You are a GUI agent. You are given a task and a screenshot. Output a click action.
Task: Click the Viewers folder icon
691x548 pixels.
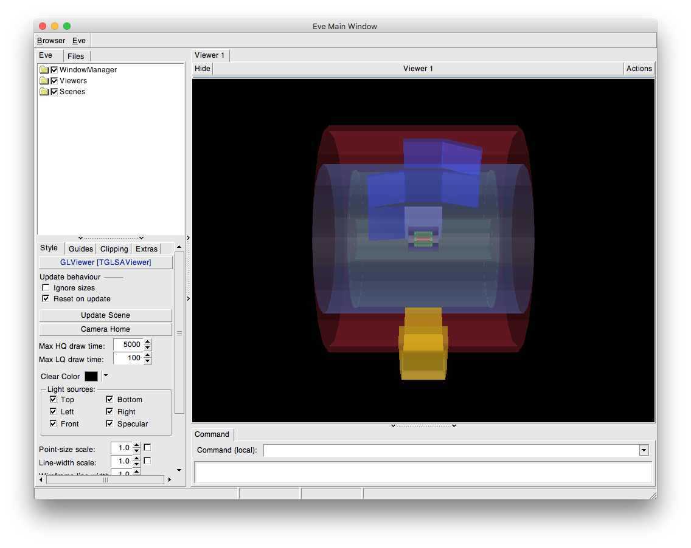pyautogui.click(x=44, y=81)
